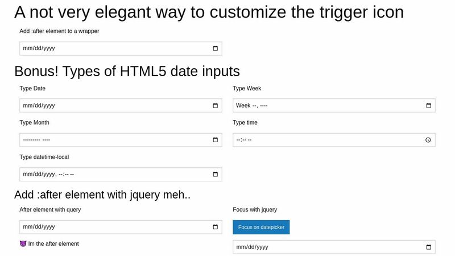
Task: Select the Week number text field
Action: 334,106
